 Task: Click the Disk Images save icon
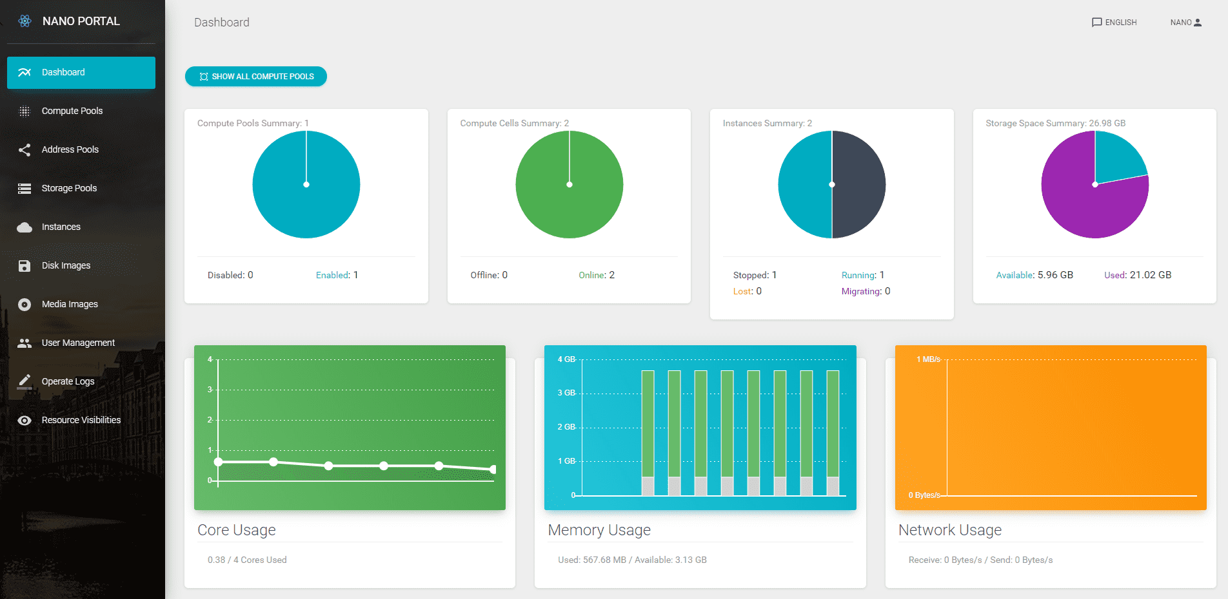[25, 266]
